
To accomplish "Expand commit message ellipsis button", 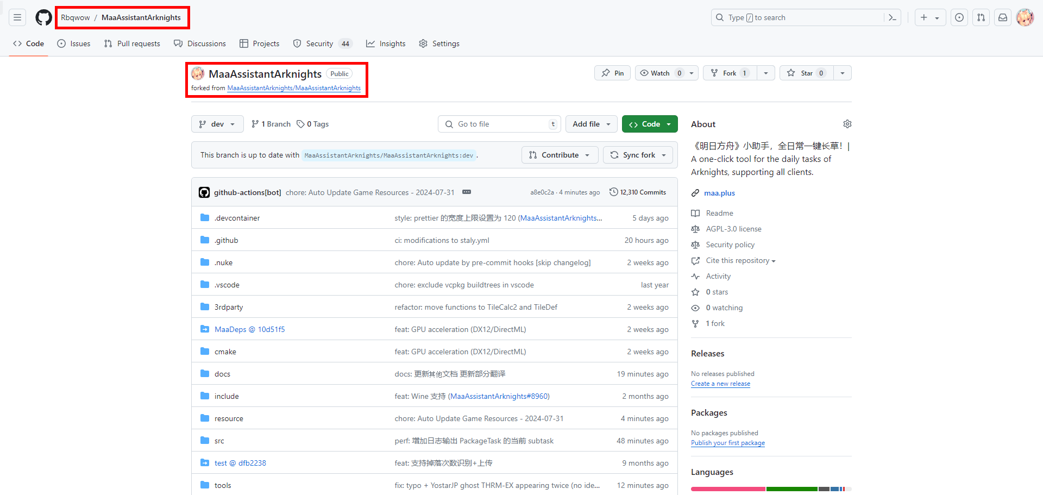I will pyautogui.click(x=467, y=192).
